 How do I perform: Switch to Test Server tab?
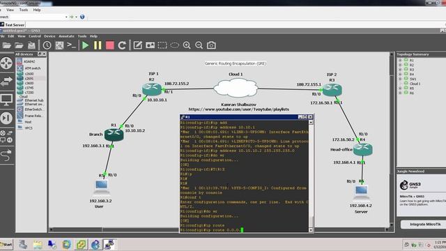(13, 25)
